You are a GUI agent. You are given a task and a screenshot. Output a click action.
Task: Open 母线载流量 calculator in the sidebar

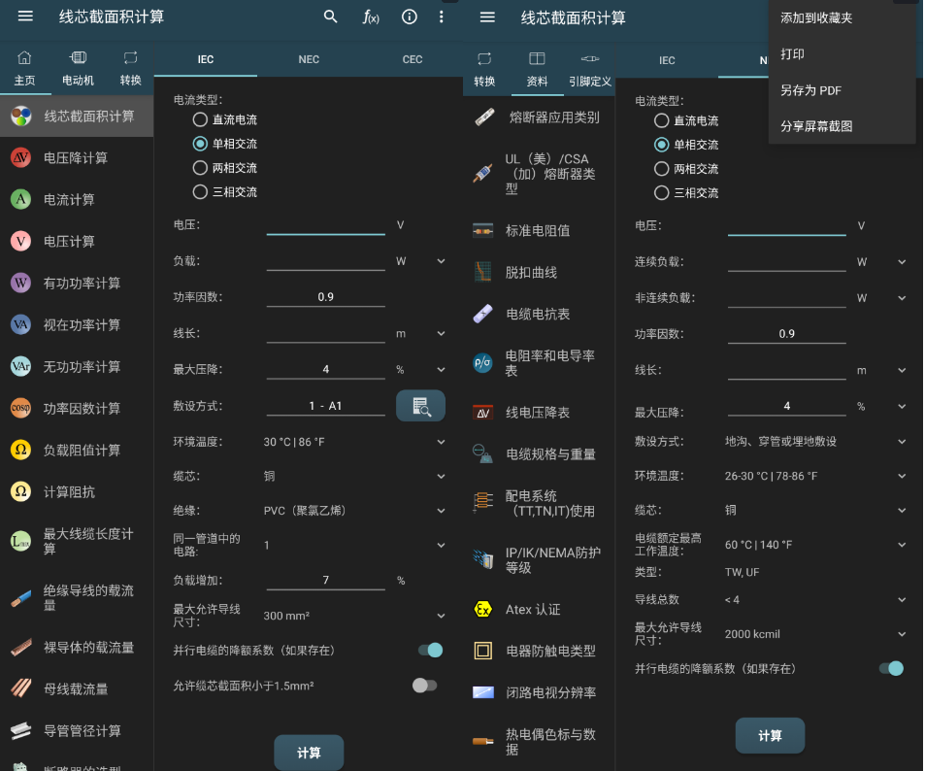[76, 688]
